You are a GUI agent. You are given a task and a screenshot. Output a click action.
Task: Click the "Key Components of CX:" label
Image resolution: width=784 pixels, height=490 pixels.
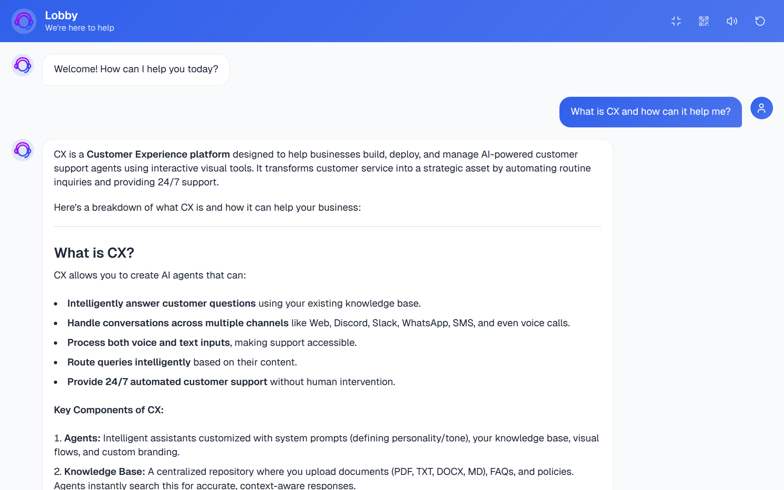pos(109,410)
